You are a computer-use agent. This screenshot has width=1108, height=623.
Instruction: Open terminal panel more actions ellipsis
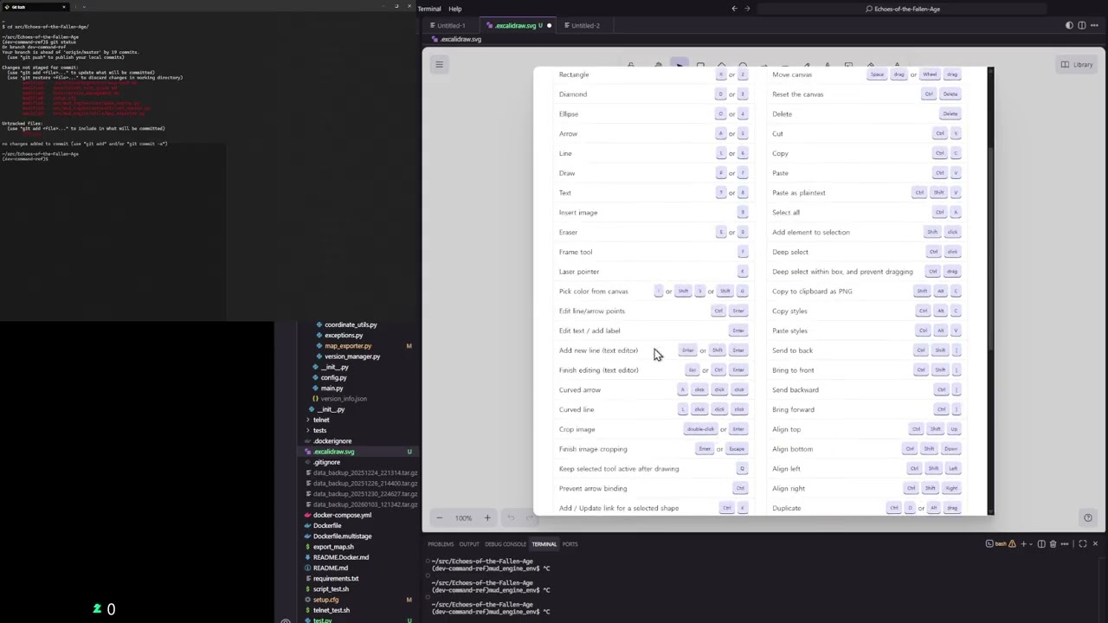1063,543
